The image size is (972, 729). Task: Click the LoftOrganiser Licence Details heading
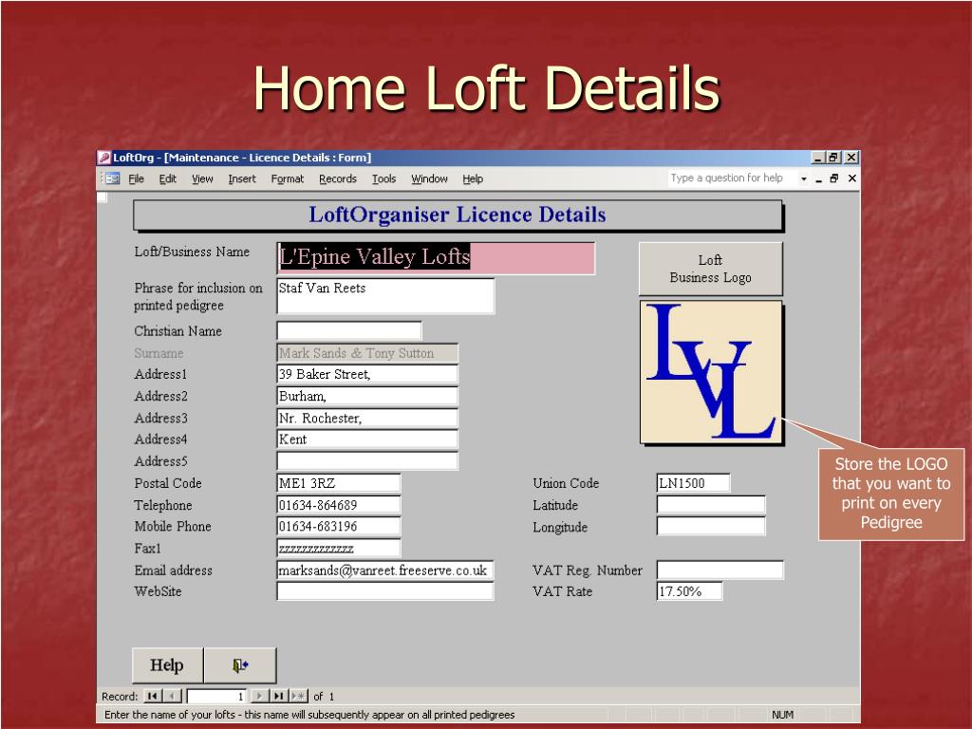458,215
